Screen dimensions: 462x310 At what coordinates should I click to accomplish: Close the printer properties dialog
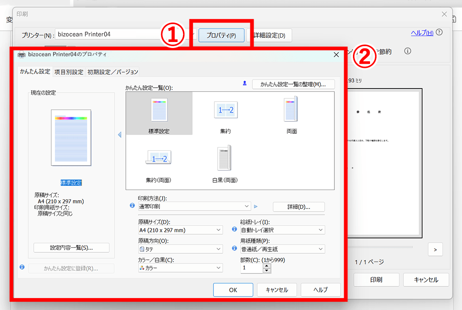click(336, 55)
